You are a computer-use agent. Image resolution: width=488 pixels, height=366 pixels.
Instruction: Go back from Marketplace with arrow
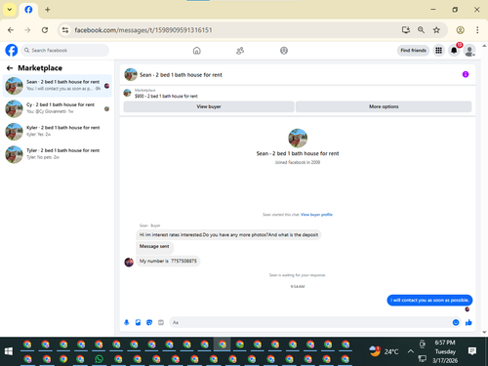coord(10,68)
